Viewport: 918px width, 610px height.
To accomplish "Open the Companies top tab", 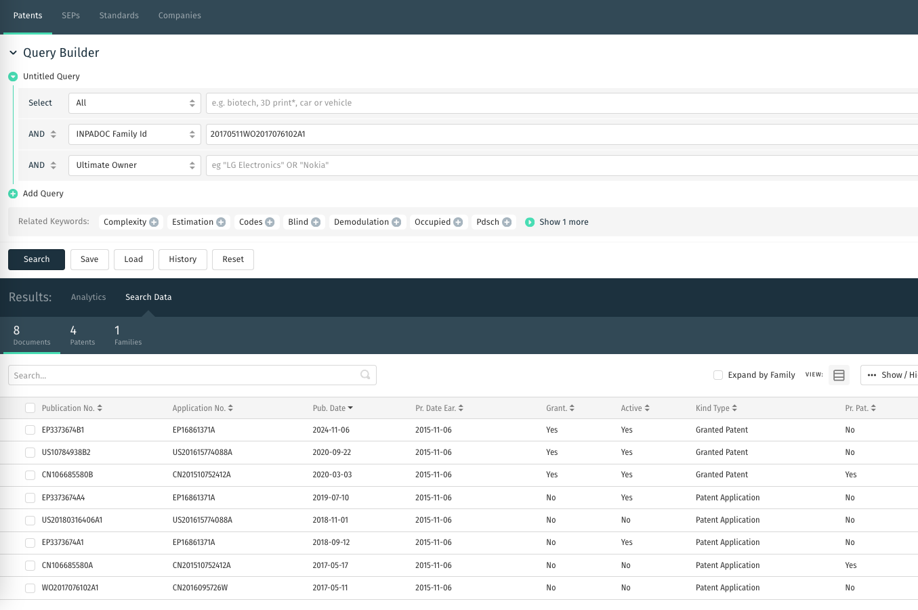I will coord(180,16).
